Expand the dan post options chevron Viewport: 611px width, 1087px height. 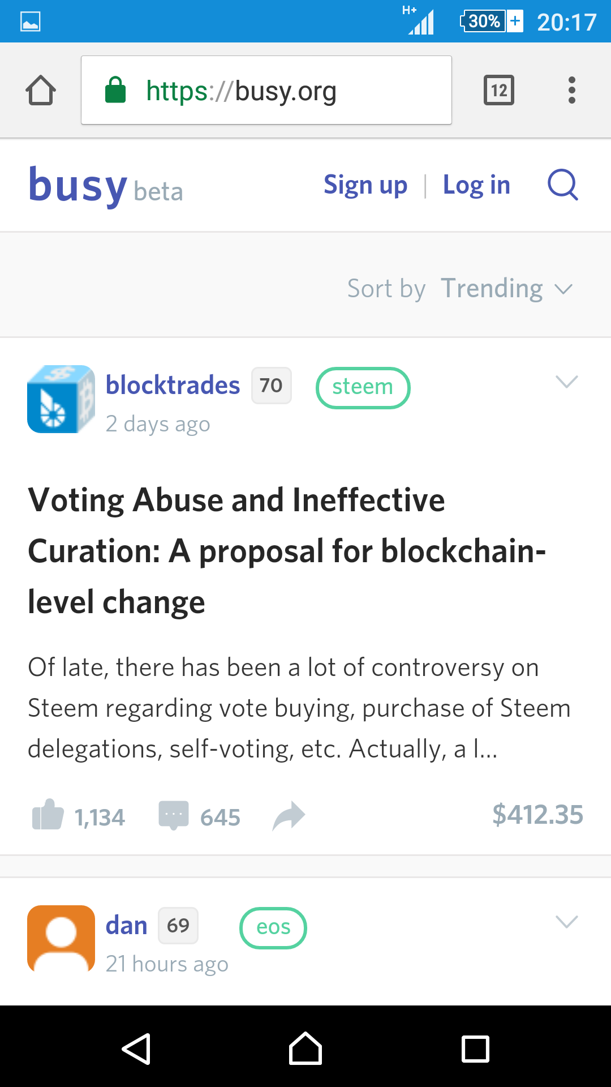566,922
